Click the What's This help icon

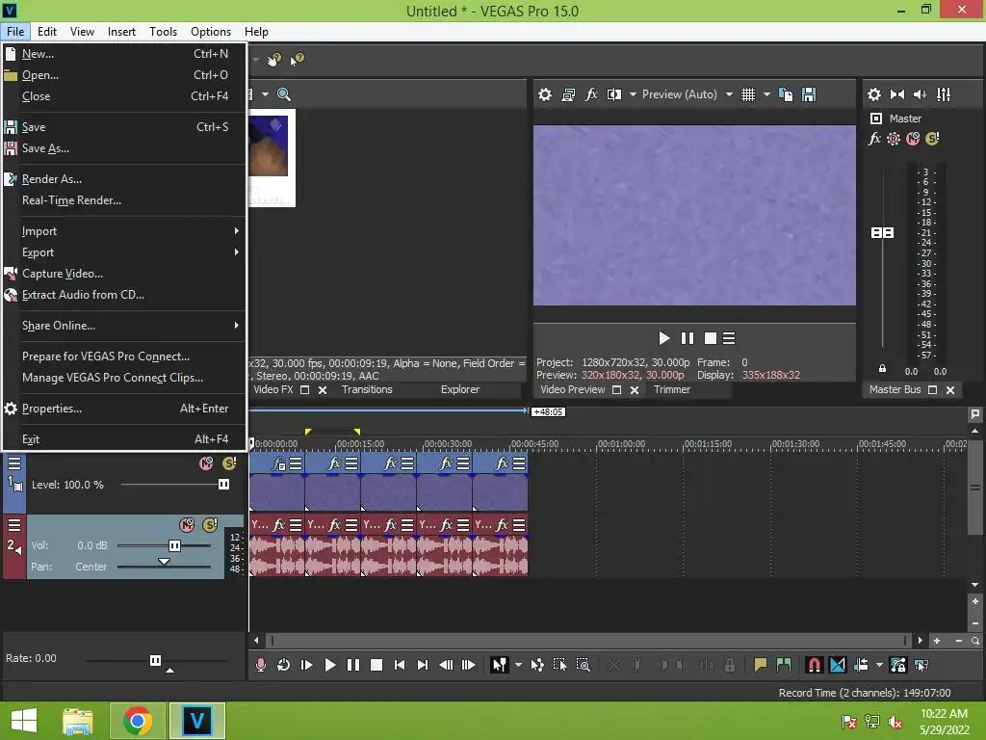click(297, 59)
